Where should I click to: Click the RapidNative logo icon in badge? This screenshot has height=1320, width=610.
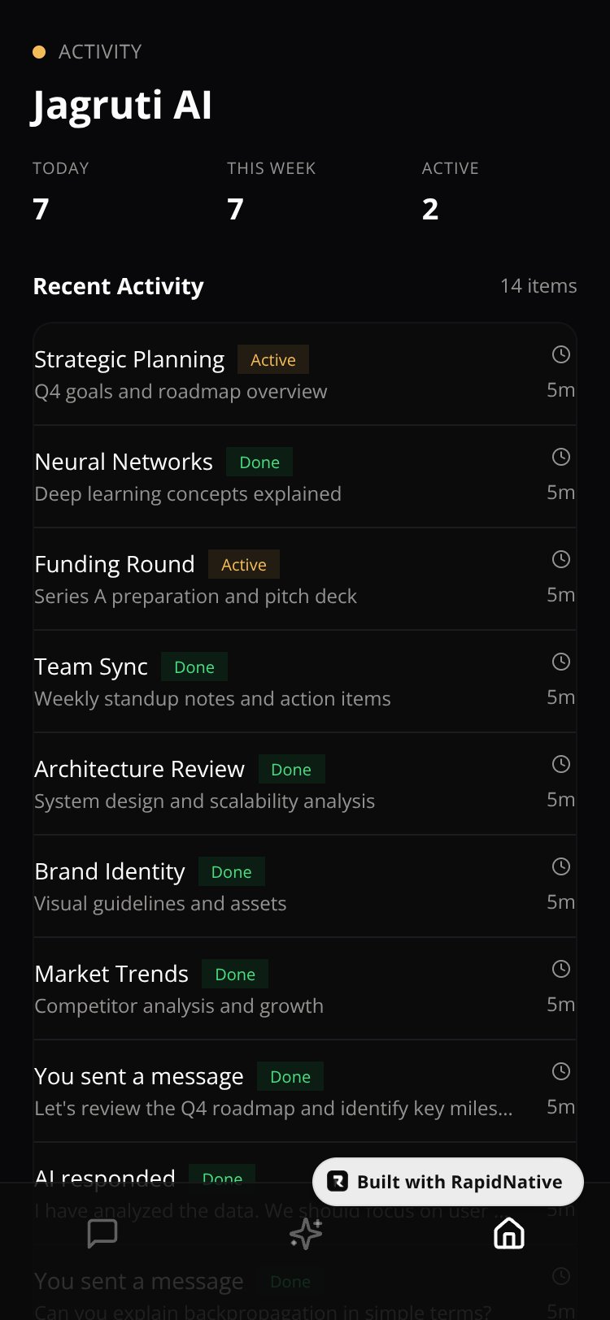pyautogui.click(x=338, y=1182)
